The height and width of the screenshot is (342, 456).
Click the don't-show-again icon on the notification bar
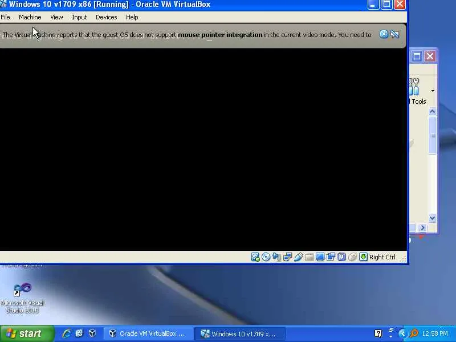pos(394,34)
